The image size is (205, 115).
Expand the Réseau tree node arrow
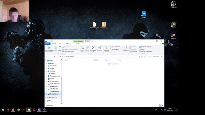pyautogui.click(x=45, y=101)
